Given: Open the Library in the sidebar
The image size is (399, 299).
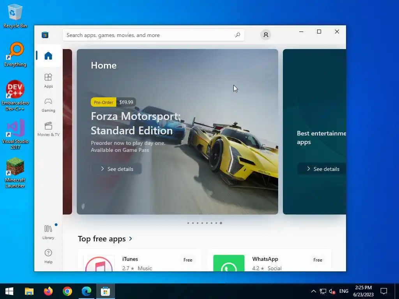Looking at the screenshot, I should [48, 232].
